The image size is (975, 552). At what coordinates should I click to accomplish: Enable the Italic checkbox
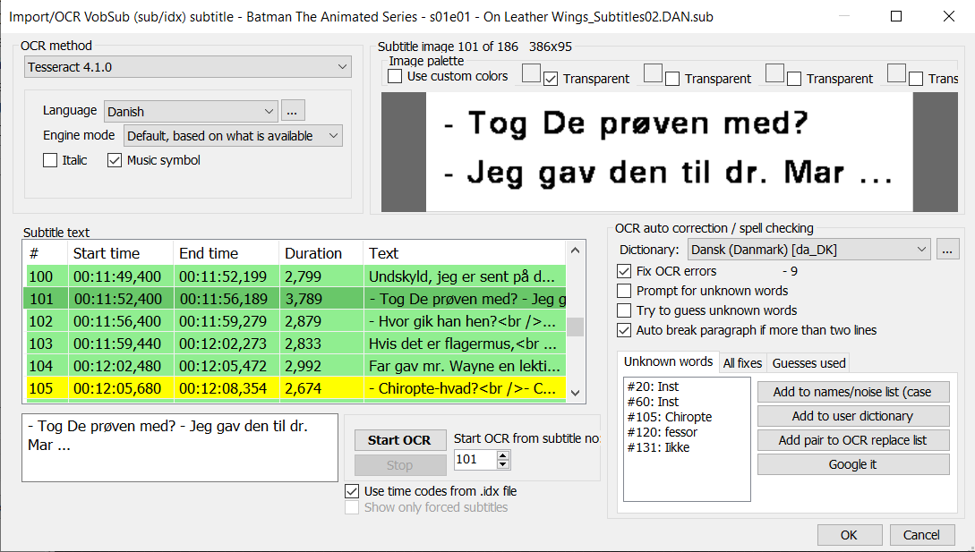[49, 159]
